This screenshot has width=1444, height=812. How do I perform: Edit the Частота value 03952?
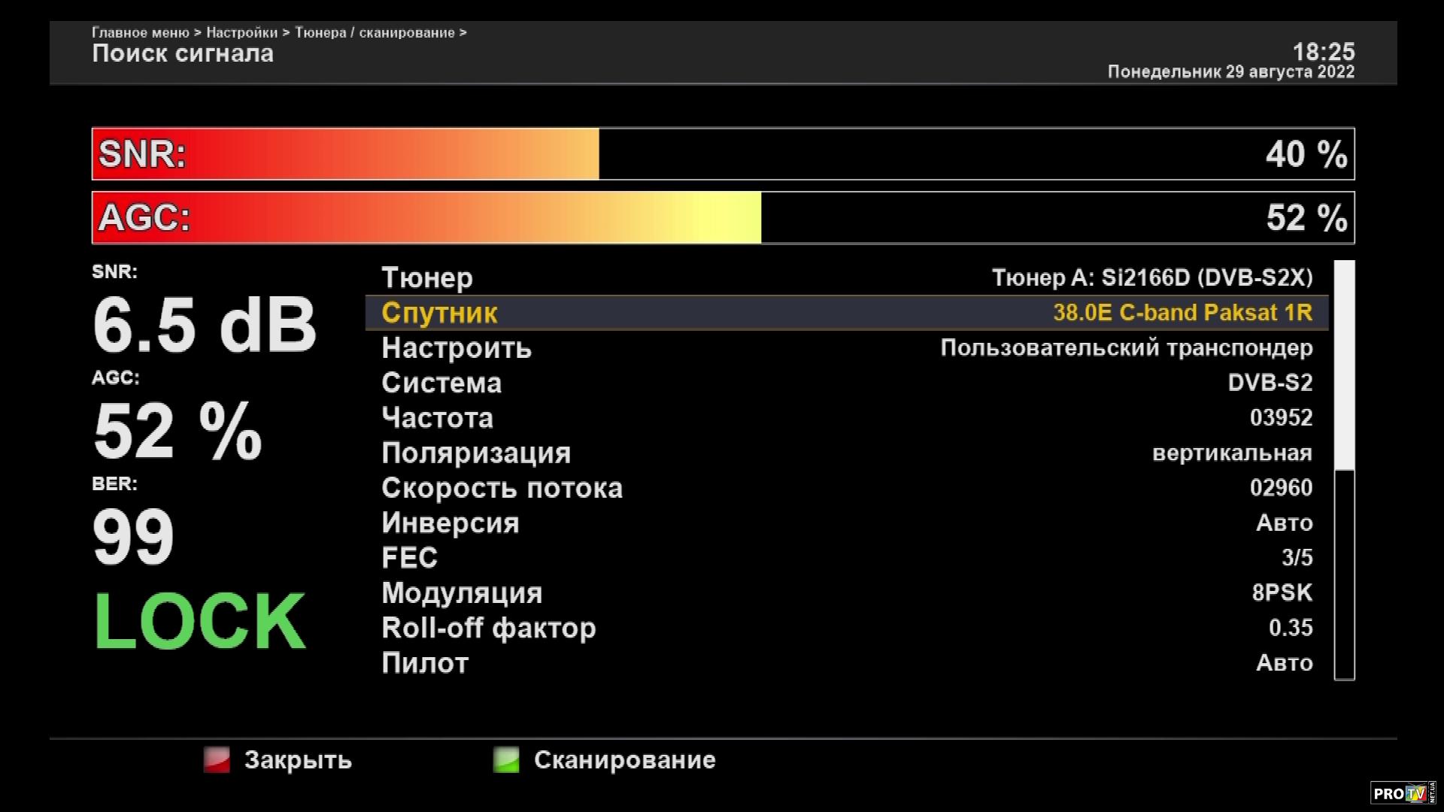[x=1280, y=418]
